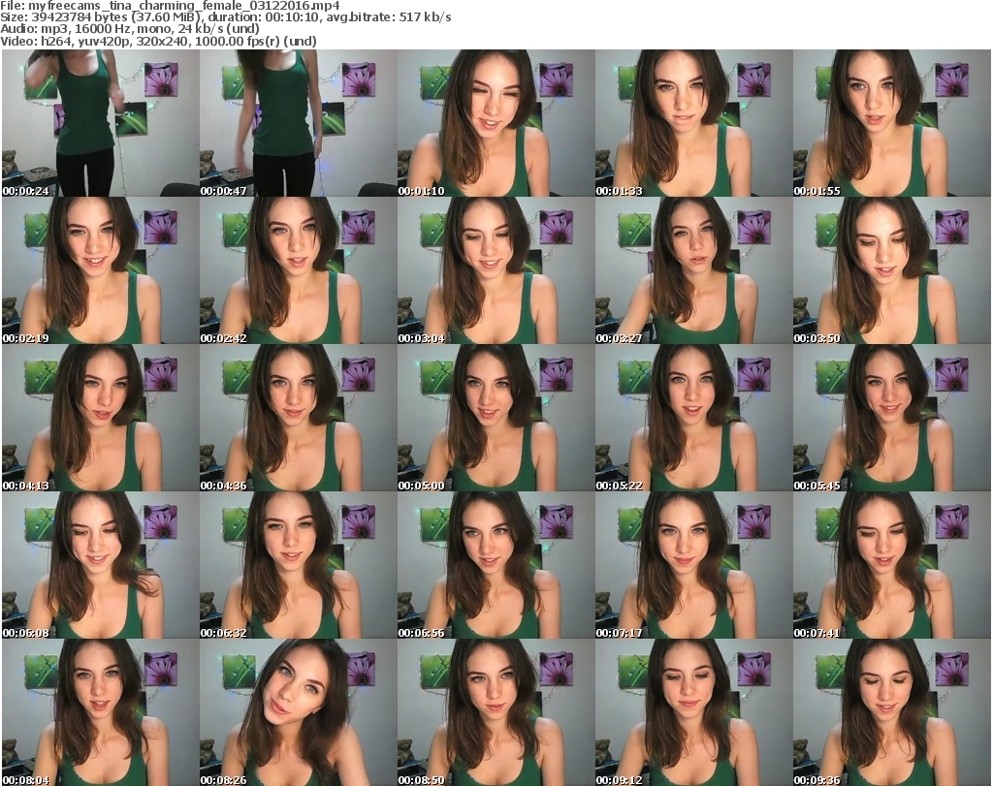Click the frame stamped 00:08:50
993x786 pixels.
click(x=496, y=712)
